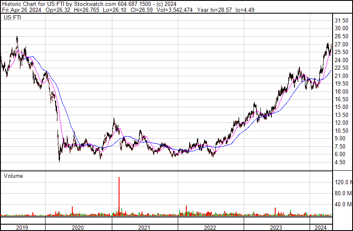The image size is (353, 231).
Task: Click the 22.50 price axis label
Action: point(342,68)
